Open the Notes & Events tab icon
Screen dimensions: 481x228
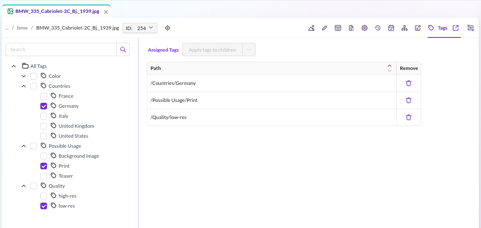click(417, 28)
